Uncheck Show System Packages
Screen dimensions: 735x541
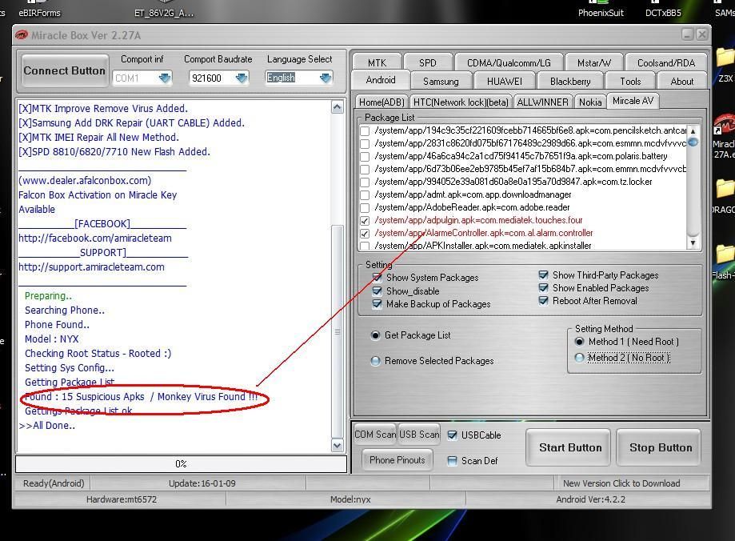pyautogui.click(x=377, y=278)
